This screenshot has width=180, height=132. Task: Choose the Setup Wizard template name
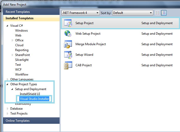point(84,55)
